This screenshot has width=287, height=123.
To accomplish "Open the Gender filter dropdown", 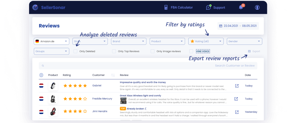I will pyautogui.click(x=244, y=41).
